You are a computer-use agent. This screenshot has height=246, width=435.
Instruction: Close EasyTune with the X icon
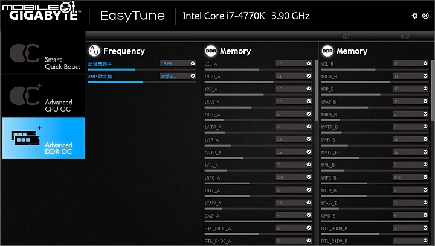click(x=425, y=16)
